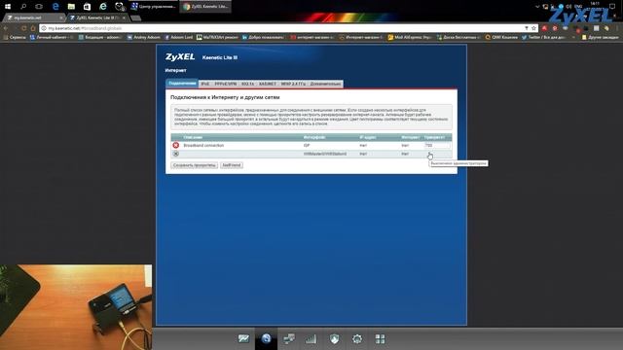Switch to the 802.1x tab
Image resolution: width=623 pixels, height=350 pixels.
click(x=247, y=84)
